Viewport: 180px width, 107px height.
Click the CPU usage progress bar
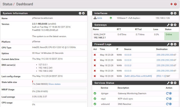(x=59, y=102)
